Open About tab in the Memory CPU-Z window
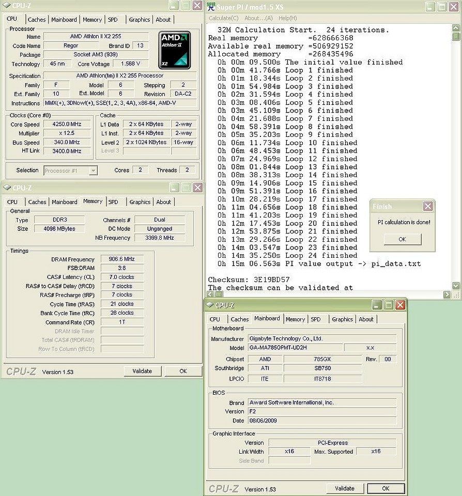The height and width of the screenshot is (496, 462). pos(164,202)
